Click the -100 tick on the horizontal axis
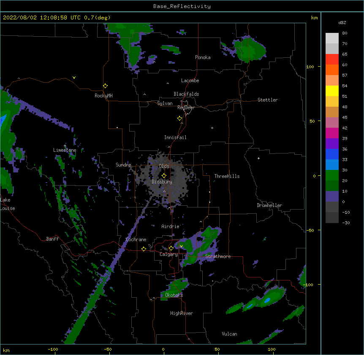 (53, 349)
